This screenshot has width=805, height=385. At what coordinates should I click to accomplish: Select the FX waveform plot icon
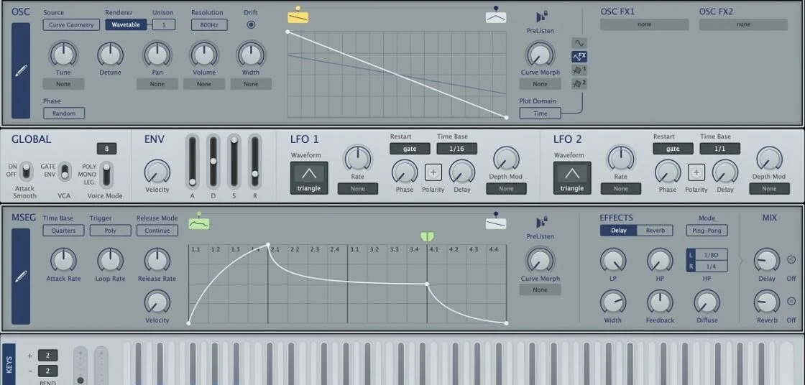pyautogui.click(x=579, y=57)
